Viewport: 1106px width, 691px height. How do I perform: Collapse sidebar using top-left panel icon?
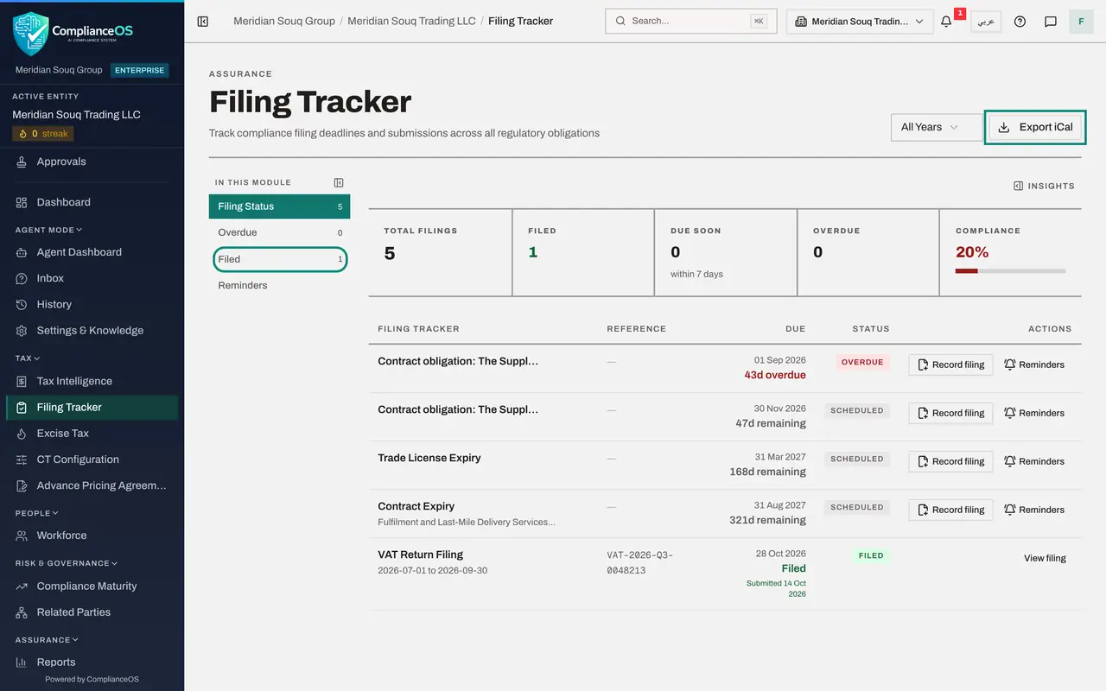pyautogui.click(x=203, y=22)
